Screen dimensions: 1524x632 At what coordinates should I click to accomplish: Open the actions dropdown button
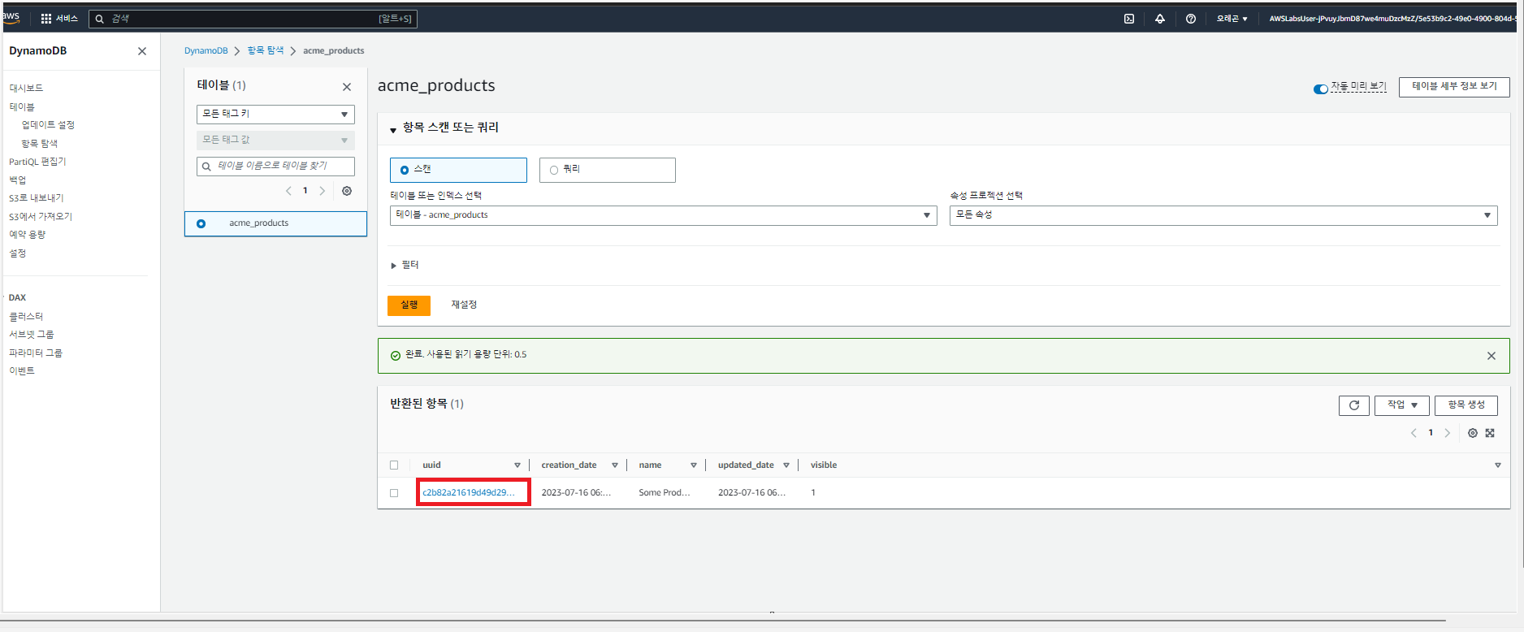point(1402,405)
